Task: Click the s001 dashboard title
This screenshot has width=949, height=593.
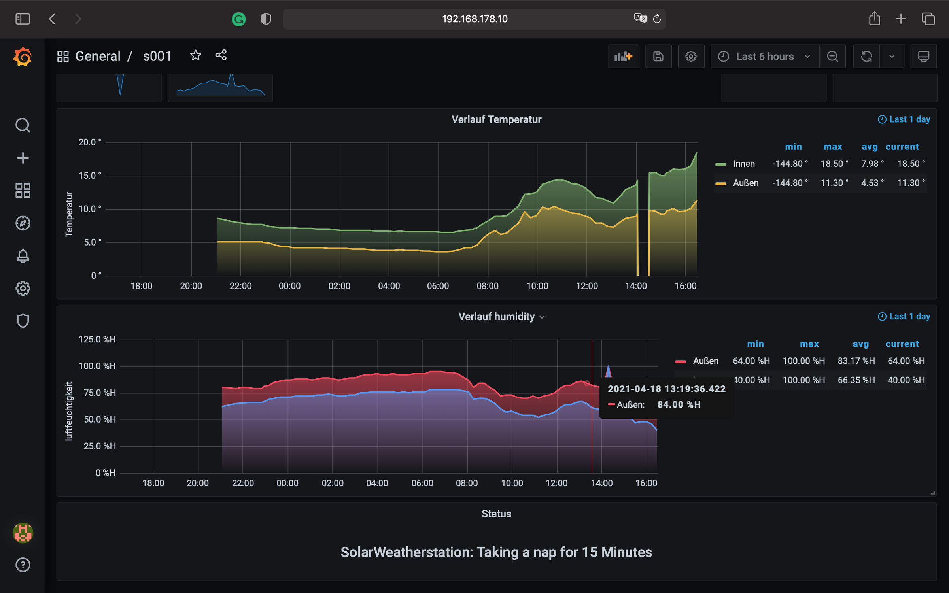Action: click(x=157, y=56)
